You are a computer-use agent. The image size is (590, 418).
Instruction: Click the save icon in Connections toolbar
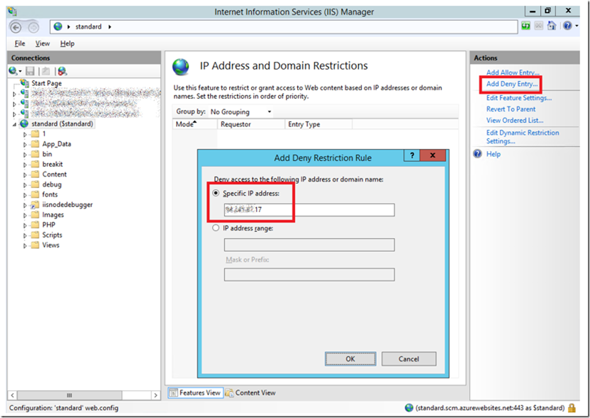coord(30,71)
